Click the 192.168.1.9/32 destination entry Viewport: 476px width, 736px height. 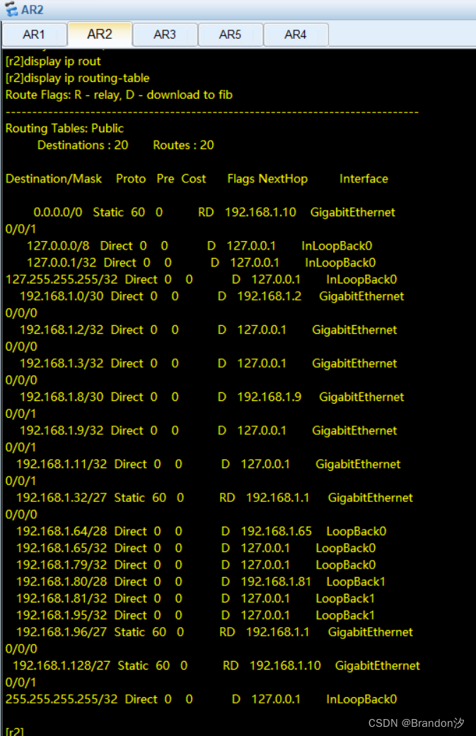pyautogui.click(x=62, y=431)
